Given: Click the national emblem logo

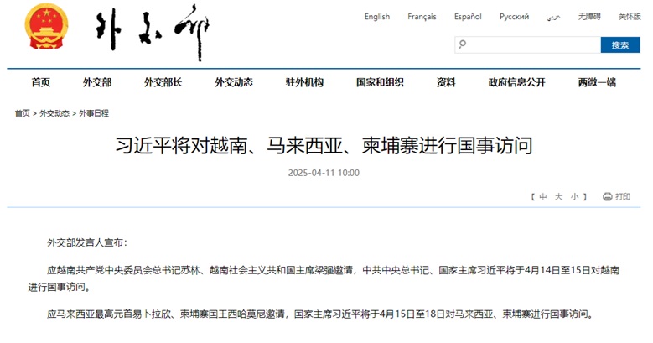Looking at the screenshot, I should 47,26.
